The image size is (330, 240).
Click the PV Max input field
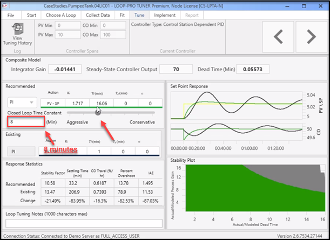click(67, 35)
